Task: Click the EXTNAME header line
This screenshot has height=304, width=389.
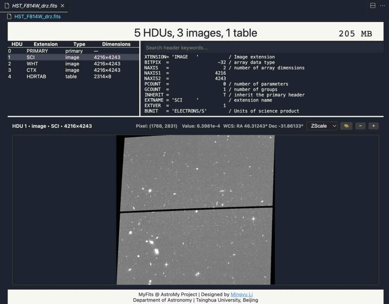Action: 208,100
